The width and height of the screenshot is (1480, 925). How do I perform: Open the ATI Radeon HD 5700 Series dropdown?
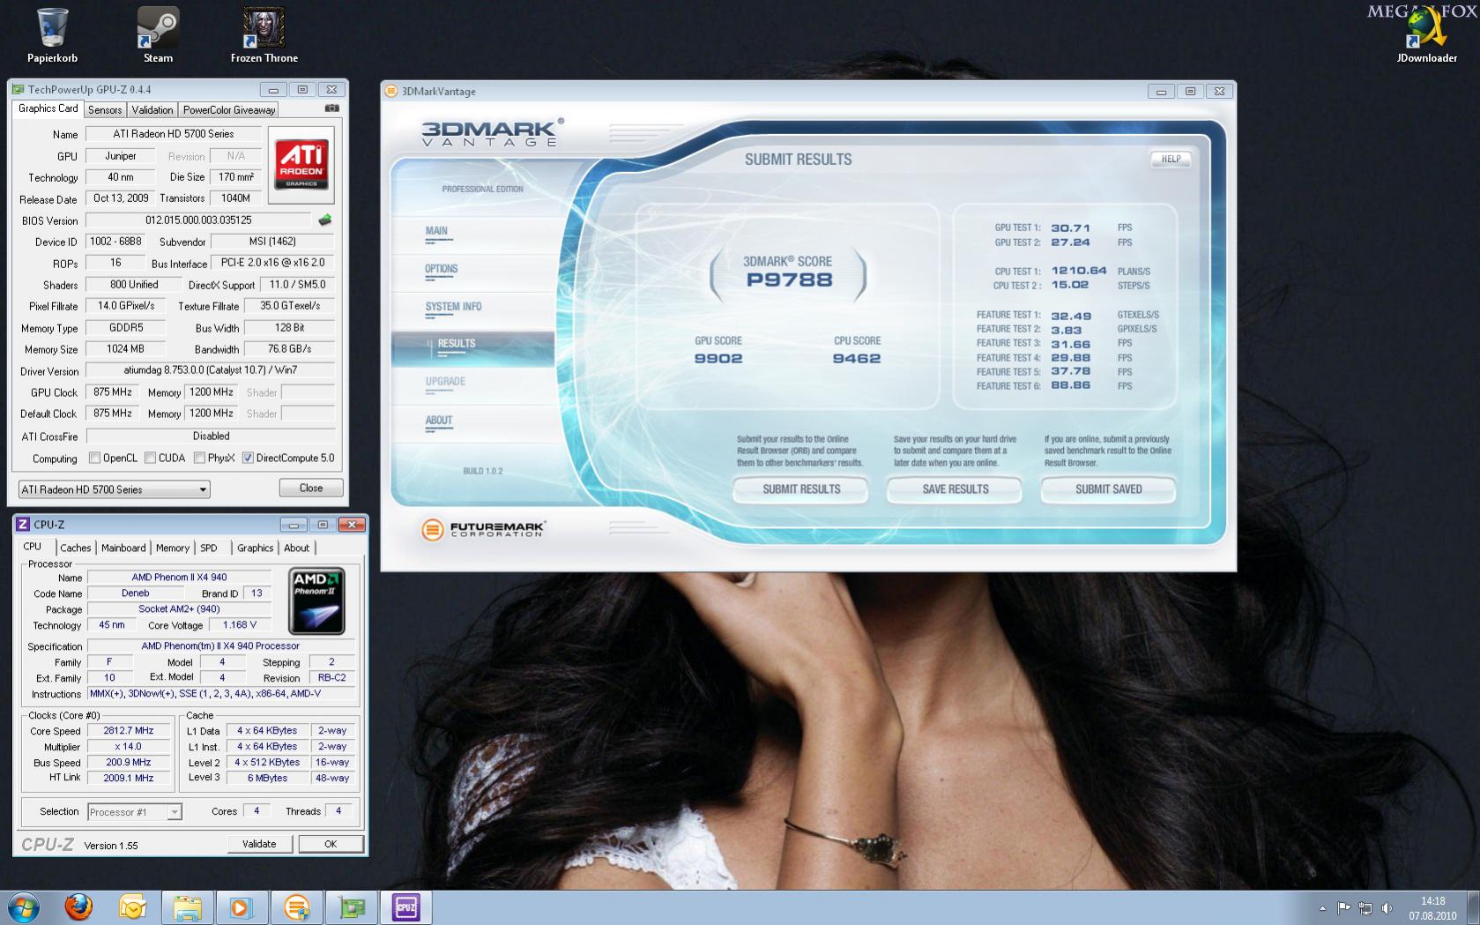point(114,489)
